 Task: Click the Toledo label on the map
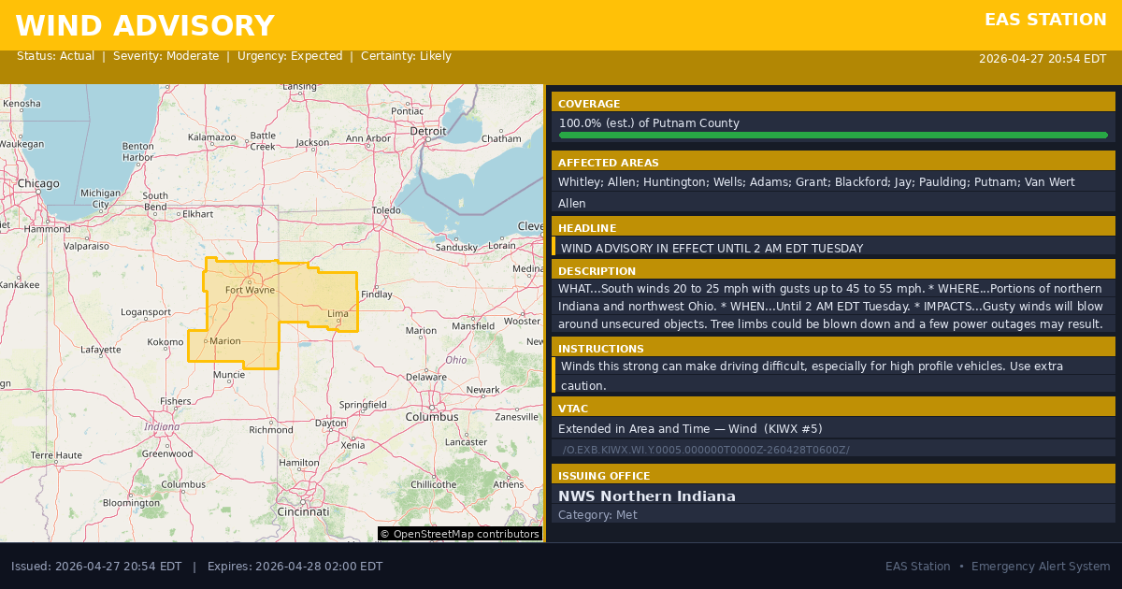(386, 211)
